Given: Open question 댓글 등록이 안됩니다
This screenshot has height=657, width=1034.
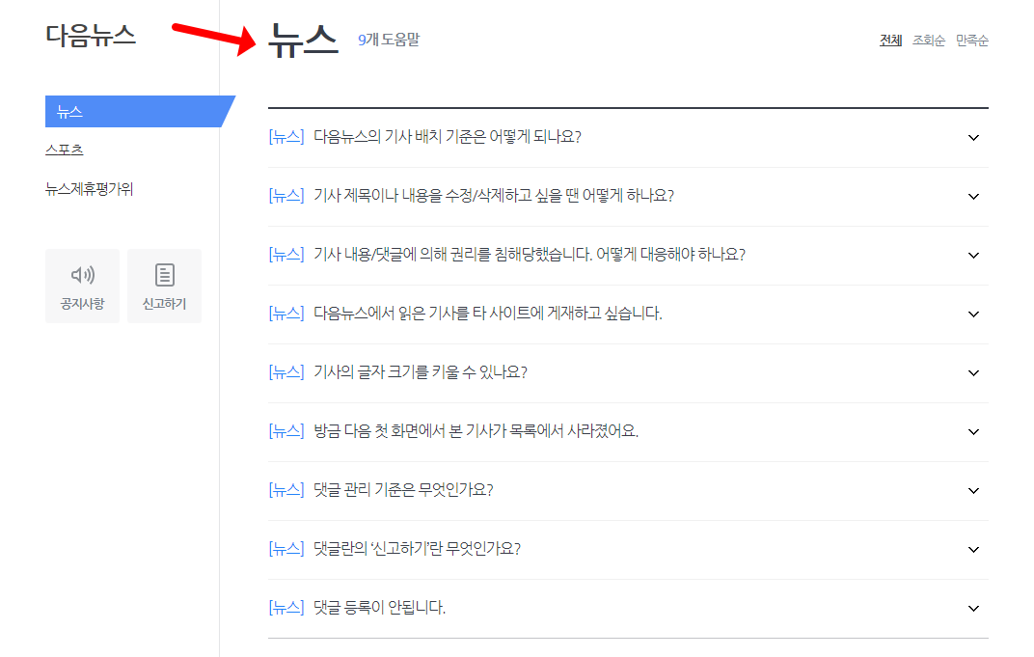Looking at the screenshot, I should [379, 607].
